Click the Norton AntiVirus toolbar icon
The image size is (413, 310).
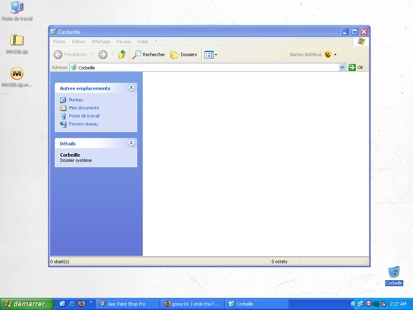[328, 54]
